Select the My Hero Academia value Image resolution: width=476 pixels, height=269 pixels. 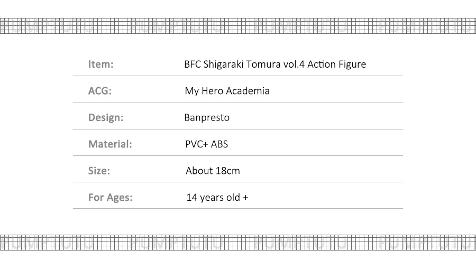(x=227, y=91)
